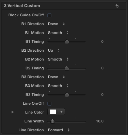
Task: Select the B3 Timing value field
Action: [102, 95]
